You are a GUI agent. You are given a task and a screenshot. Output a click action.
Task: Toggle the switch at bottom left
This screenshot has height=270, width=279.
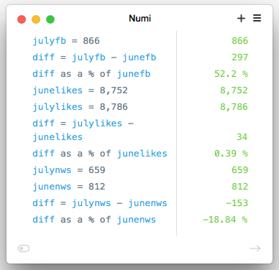(24, 248)
